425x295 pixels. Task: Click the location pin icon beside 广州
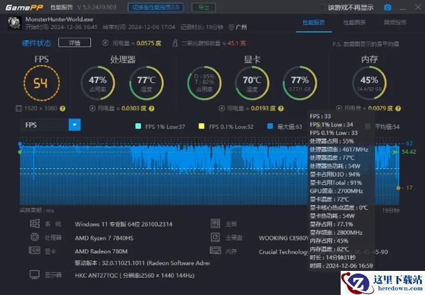[231, 27]
